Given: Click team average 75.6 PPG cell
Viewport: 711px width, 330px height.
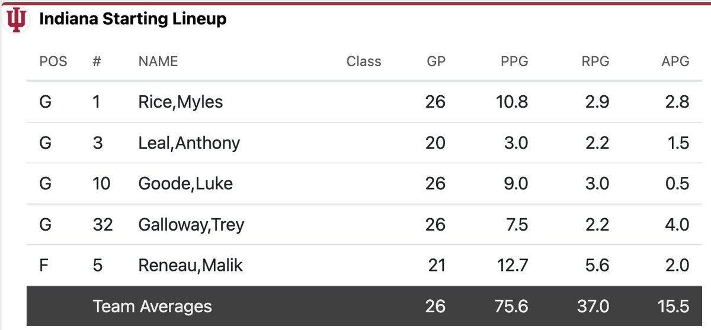Looking at the screenshot, I should point(512,306).
